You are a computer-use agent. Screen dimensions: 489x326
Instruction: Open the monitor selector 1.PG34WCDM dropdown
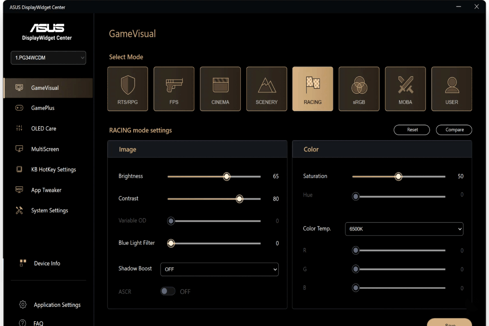tap(48, 58)
